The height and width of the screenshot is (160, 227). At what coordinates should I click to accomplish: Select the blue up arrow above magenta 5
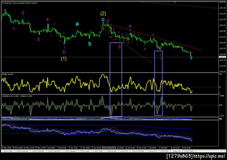tap(64, 43)
